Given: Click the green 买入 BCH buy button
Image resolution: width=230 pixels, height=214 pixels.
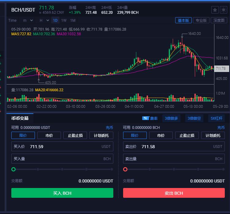Looking at the screenshot, I should pos(62,193).
